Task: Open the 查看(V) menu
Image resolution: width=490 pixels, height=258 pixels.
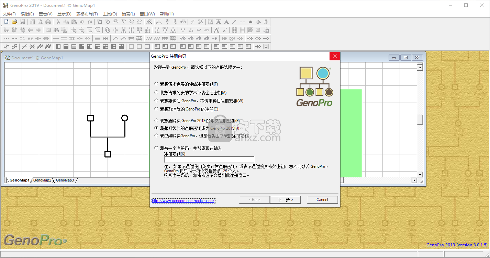Action: coord(45,14)
